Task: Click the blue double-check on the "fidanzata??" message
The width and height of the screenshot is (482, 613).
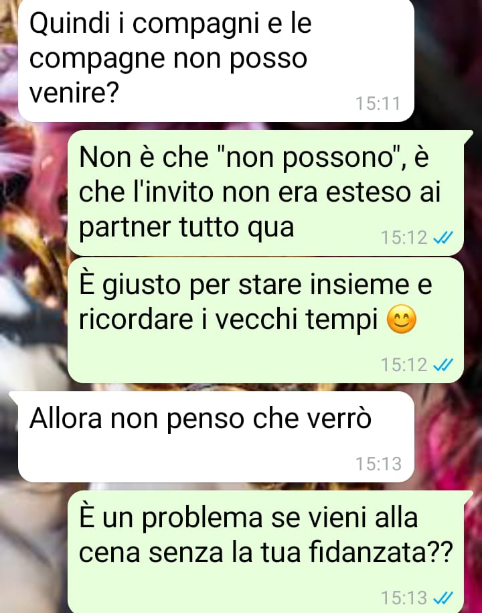Action: [x=443, y=598]
